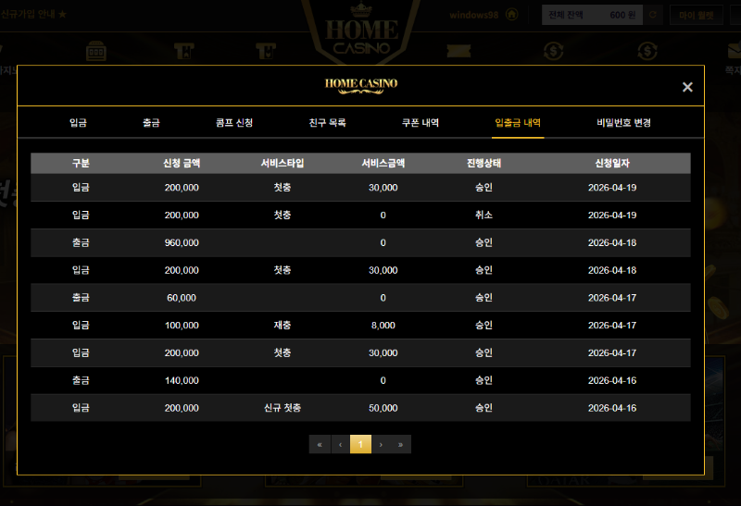The image size is (741, 506).
Task: Select the 입출금 내역 tab
Action: 518,122
